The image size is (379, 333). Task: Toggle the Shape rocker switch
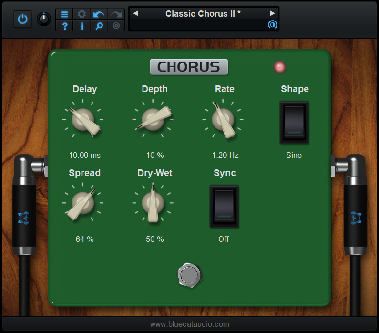[x=294, y=123]
